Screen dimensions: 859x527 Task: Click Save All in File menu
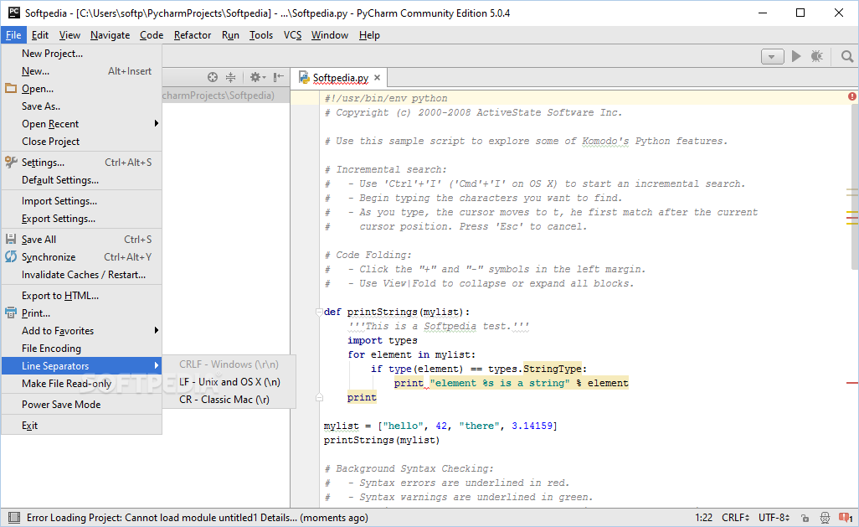point(81,240)
